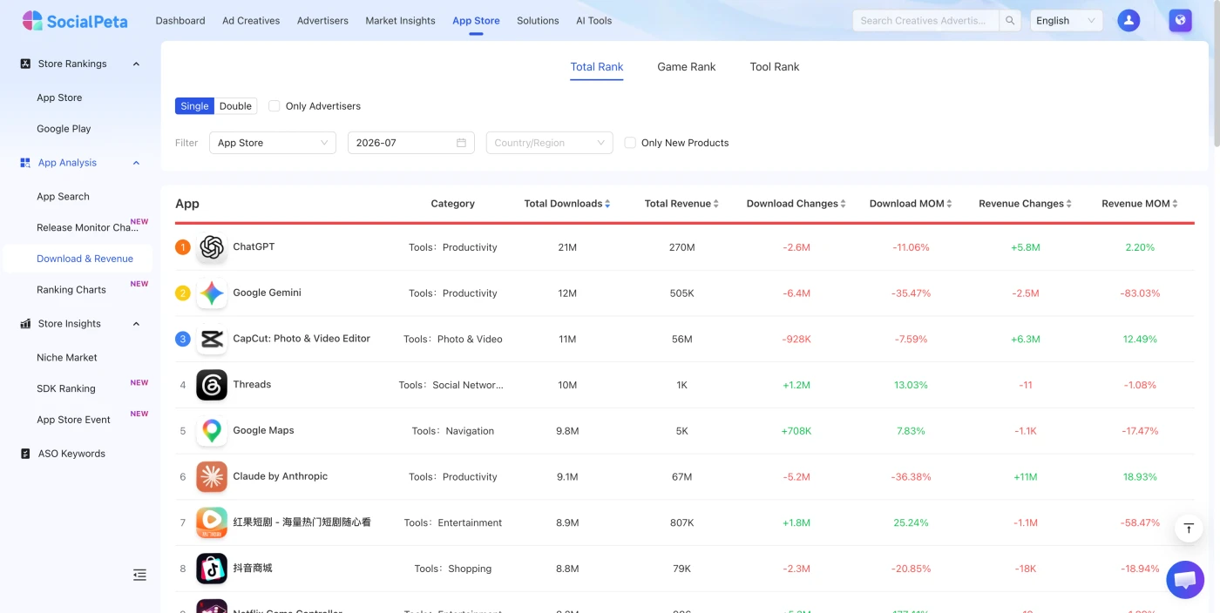Open App Search in sidebar
This screenshot has width=1220, height=613.
coord(63,197)
